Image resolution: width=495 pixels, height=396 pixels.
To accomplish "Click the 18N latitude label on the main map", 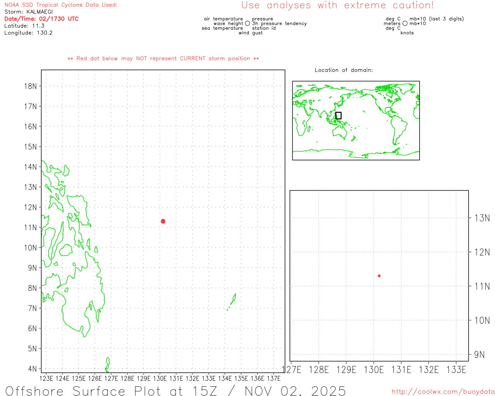I will tap(30, 86).
